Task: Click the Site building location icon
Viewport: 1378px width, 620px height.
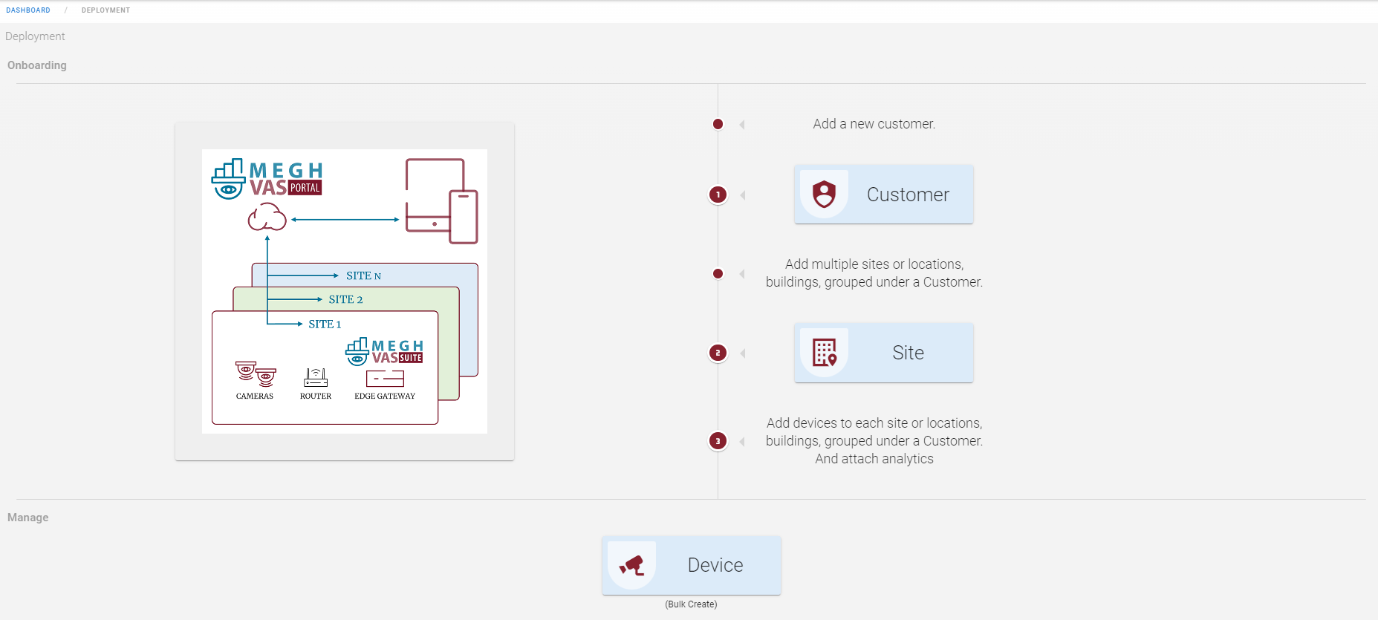Action: (x=824, y=353)
